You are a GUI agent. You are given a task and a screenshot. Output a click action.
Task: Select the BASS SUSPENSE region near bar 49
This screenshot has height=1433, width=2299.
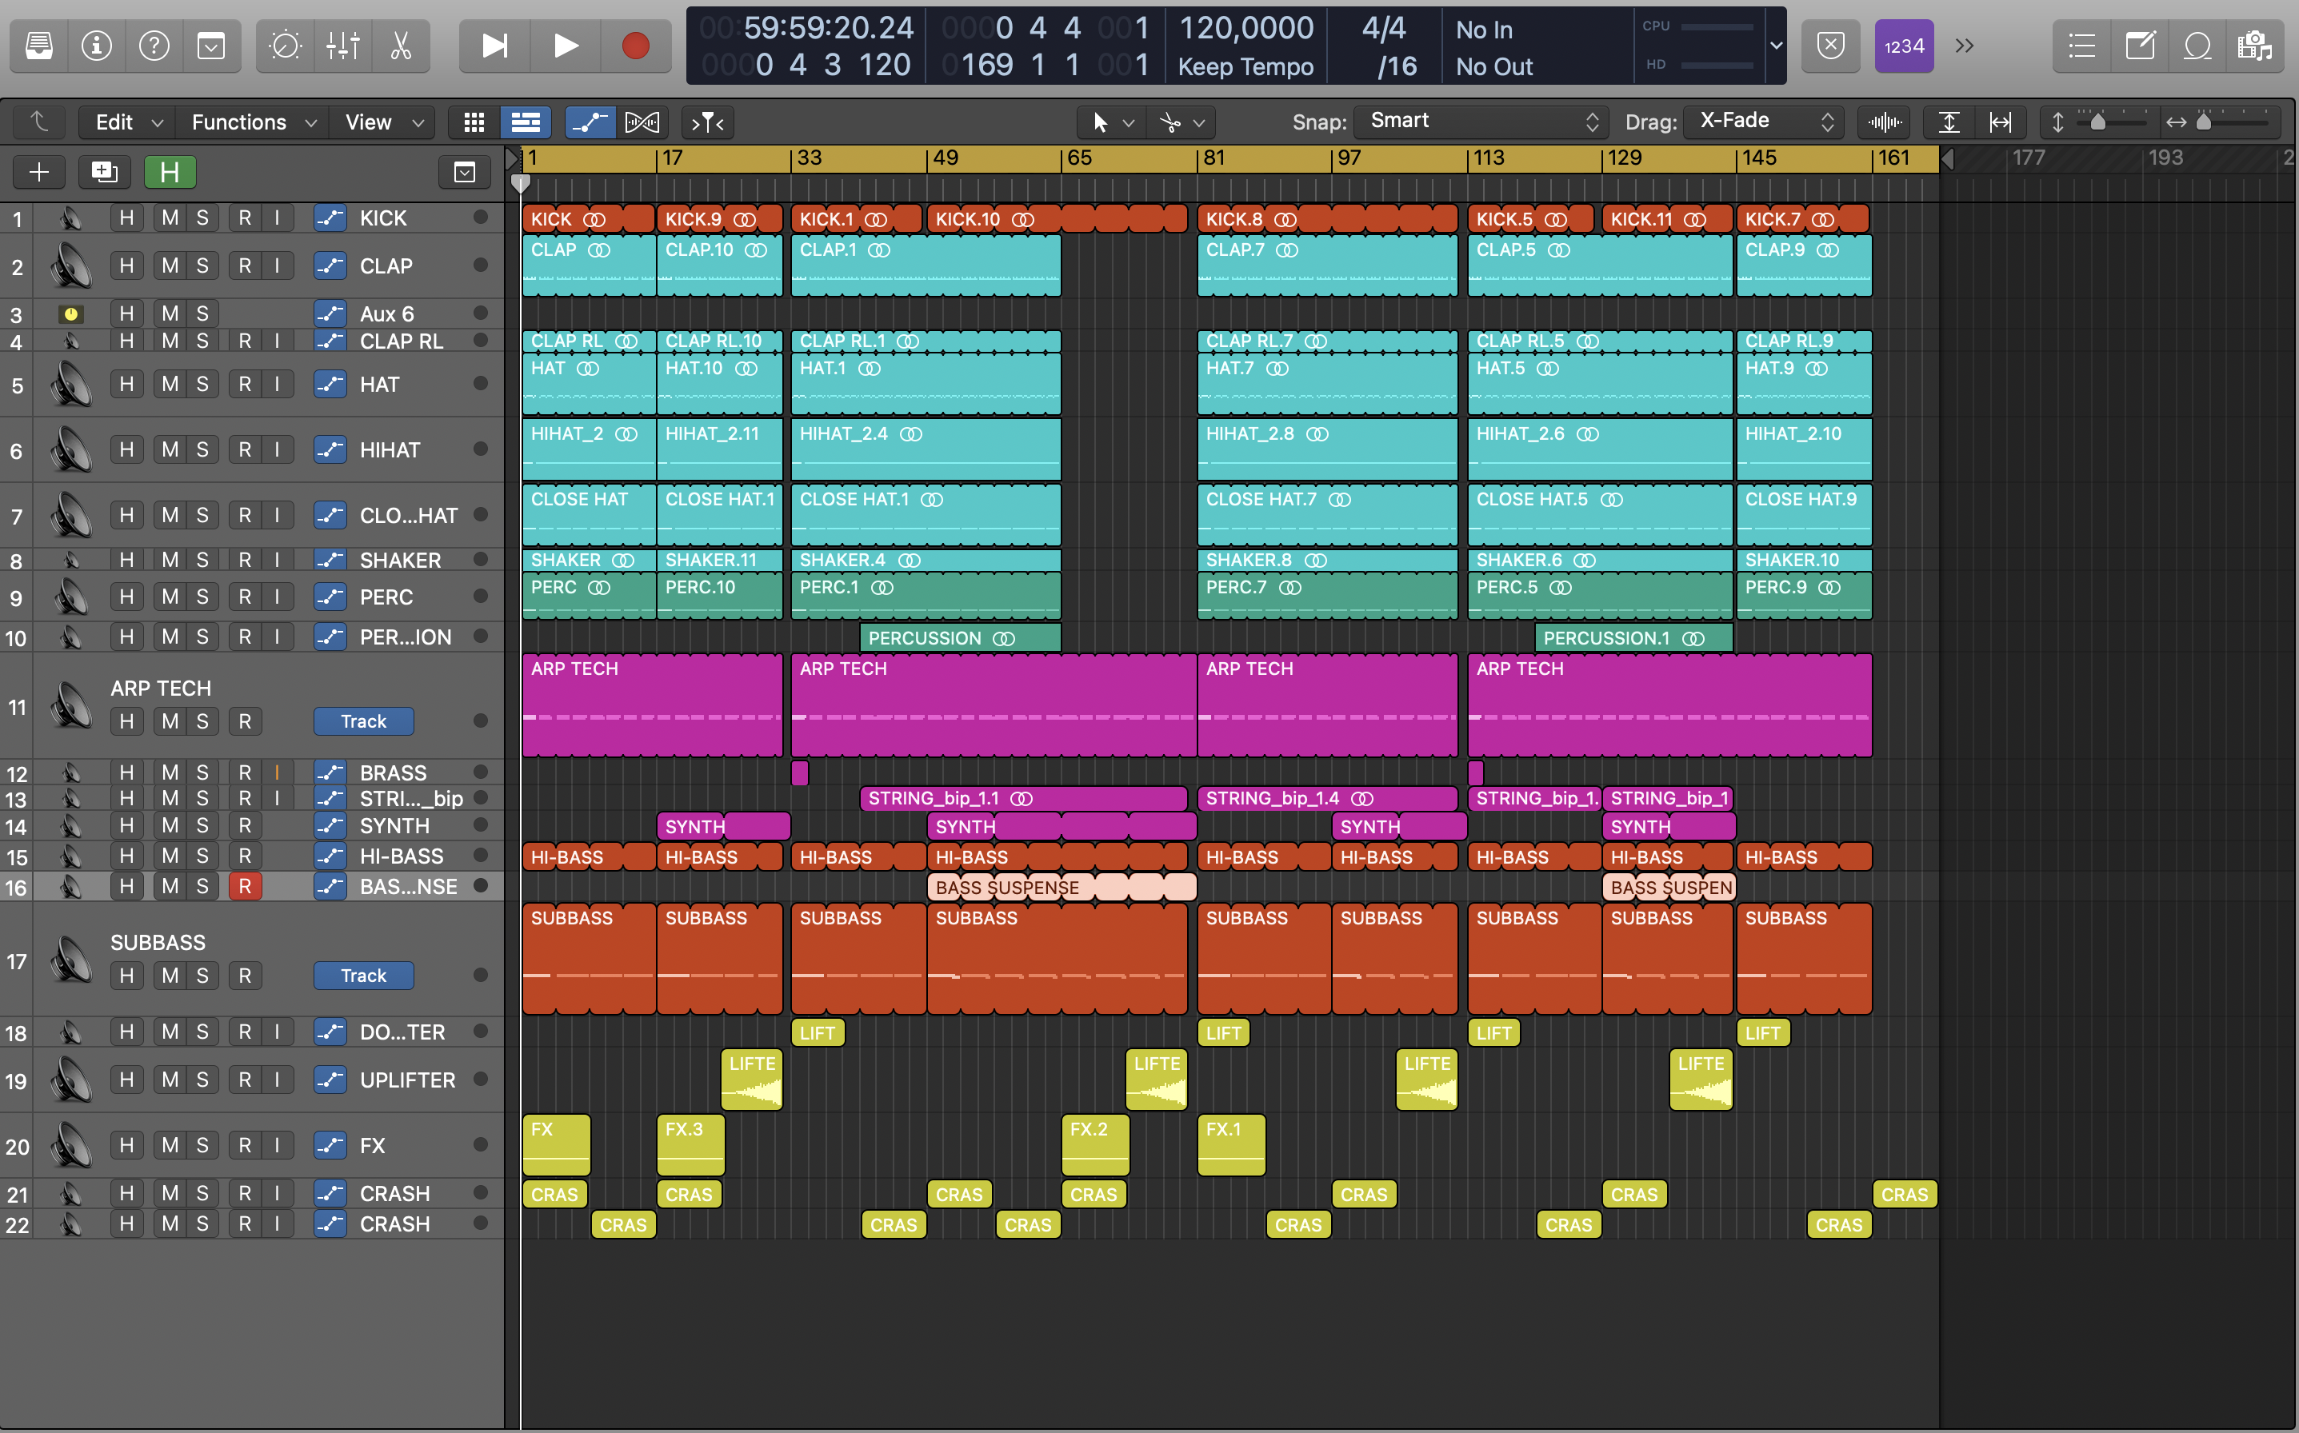(1061, 887)
